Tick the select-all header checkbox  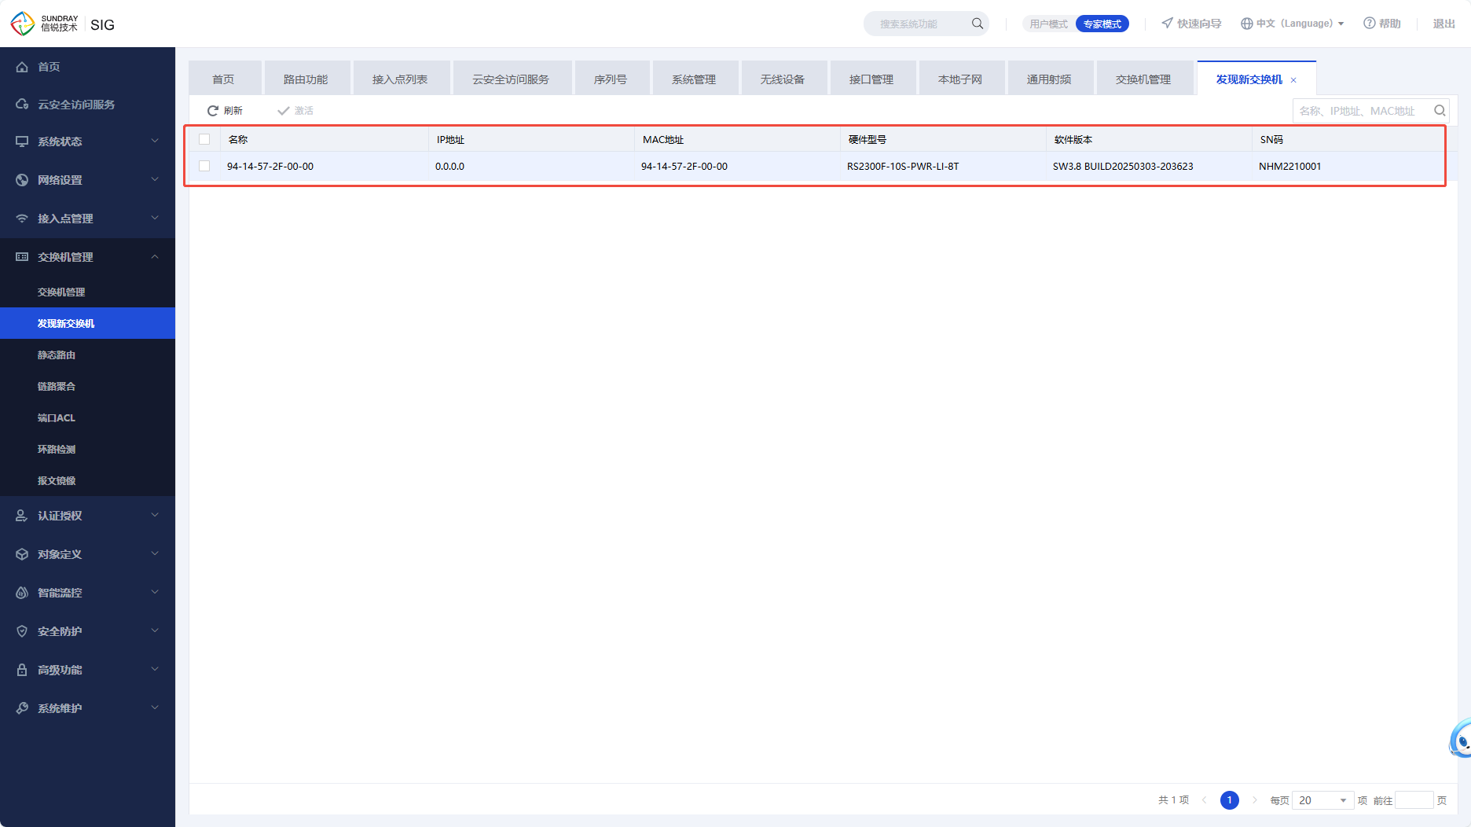[204, 139]
